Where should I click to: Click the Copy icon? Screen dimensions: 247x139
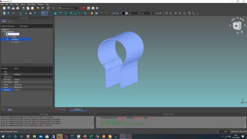point(28,8)
